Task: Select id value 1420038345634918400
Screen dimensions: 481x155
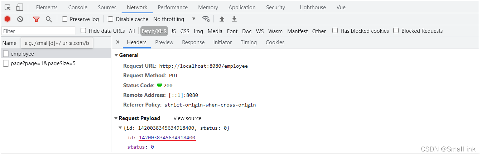Action: pos(167,138)
